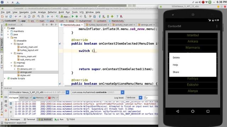
Task: Open the VCS menu
Action: [82, 12]
